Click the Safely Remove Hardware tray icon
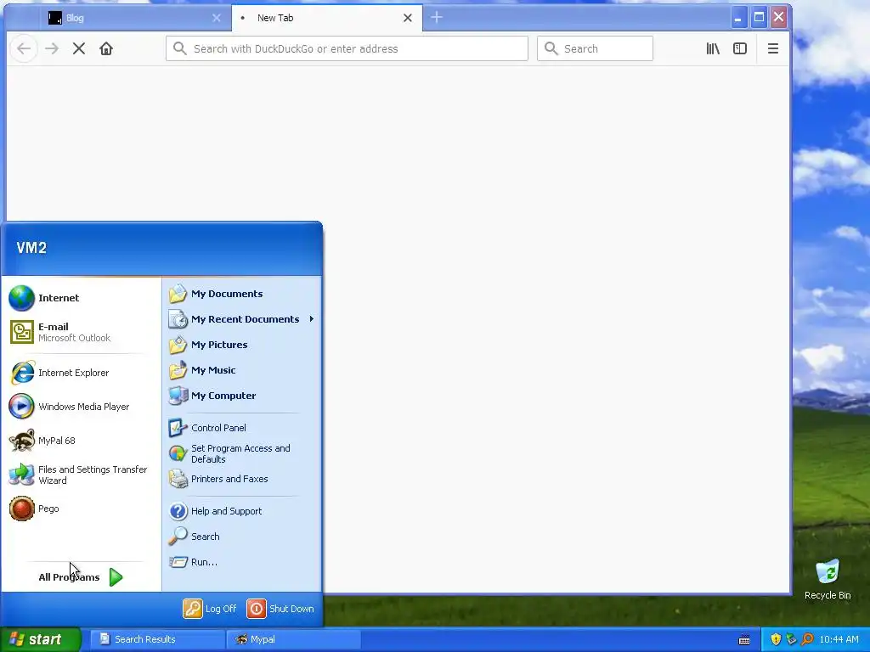 point(792,639)
